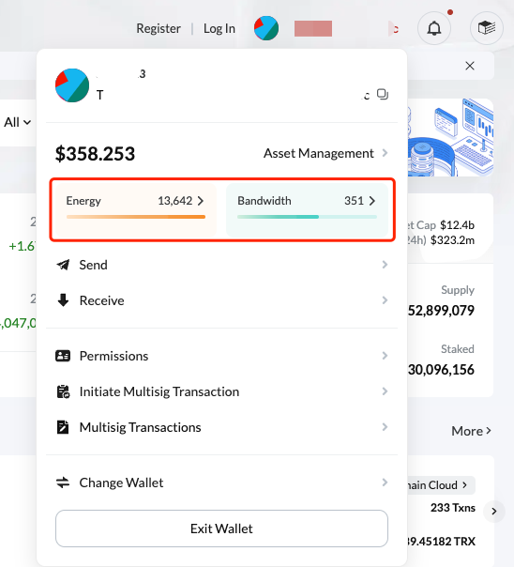
Task: Click the Exit Wallet button
Action: [x=221, y=529]
